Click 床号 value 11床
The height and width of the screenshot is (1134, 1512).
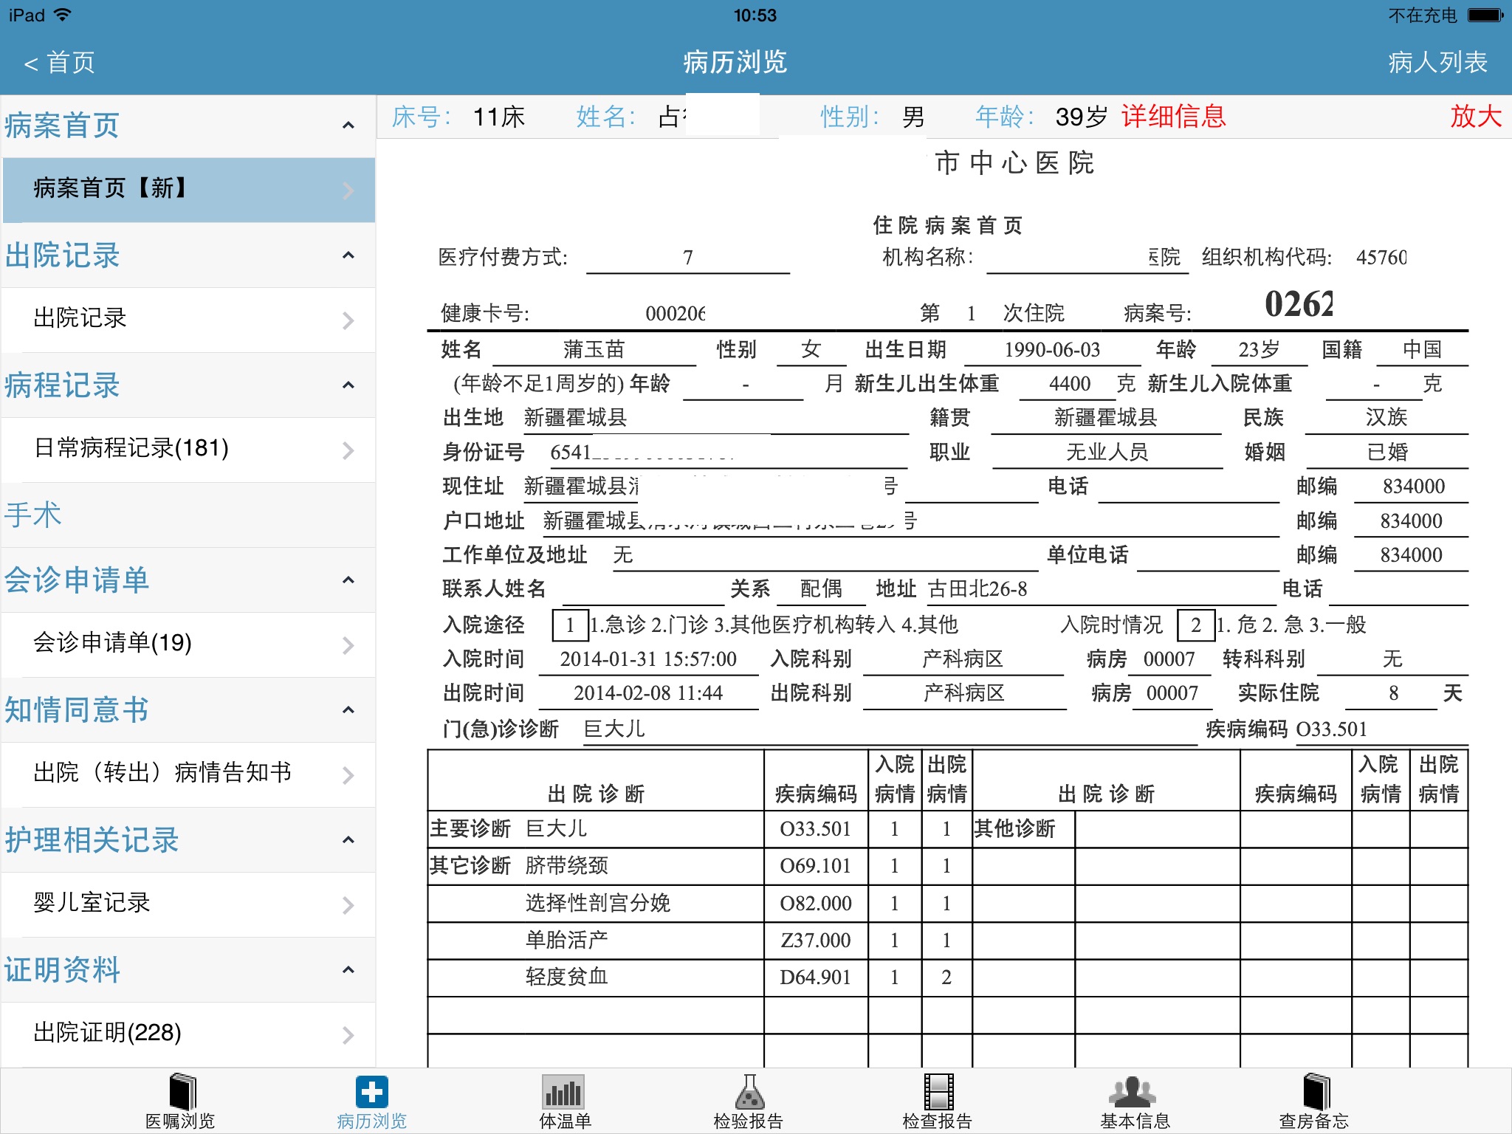(x=499, y=117)
